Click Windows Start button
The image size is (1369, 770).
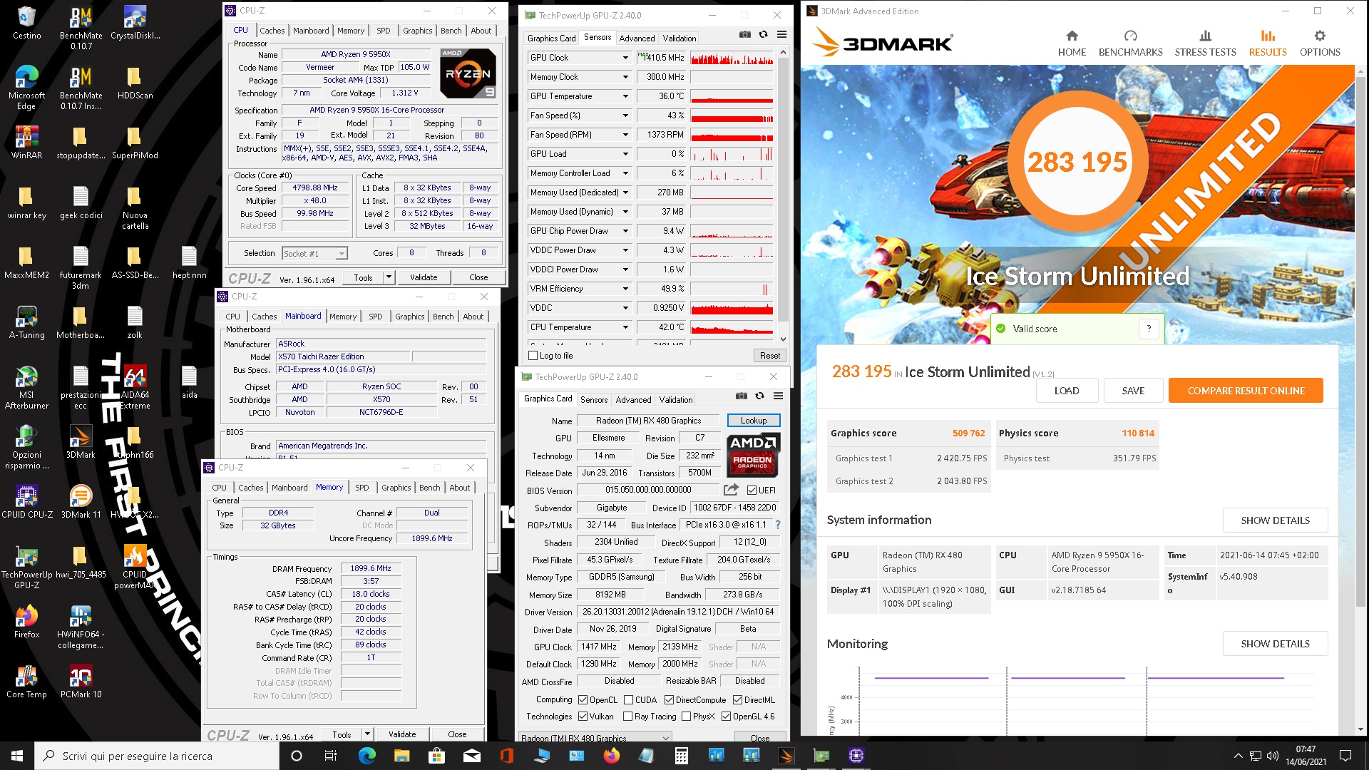point(17,756)
